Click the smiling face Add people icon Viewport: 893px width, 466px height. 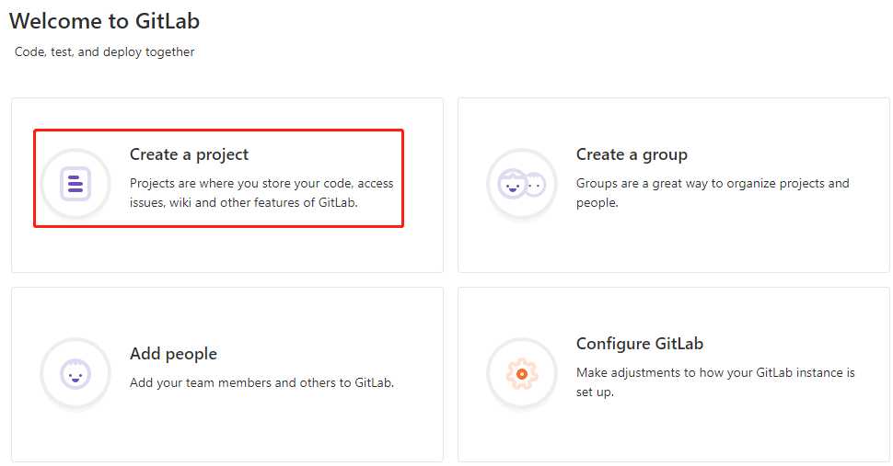(75, 374)
